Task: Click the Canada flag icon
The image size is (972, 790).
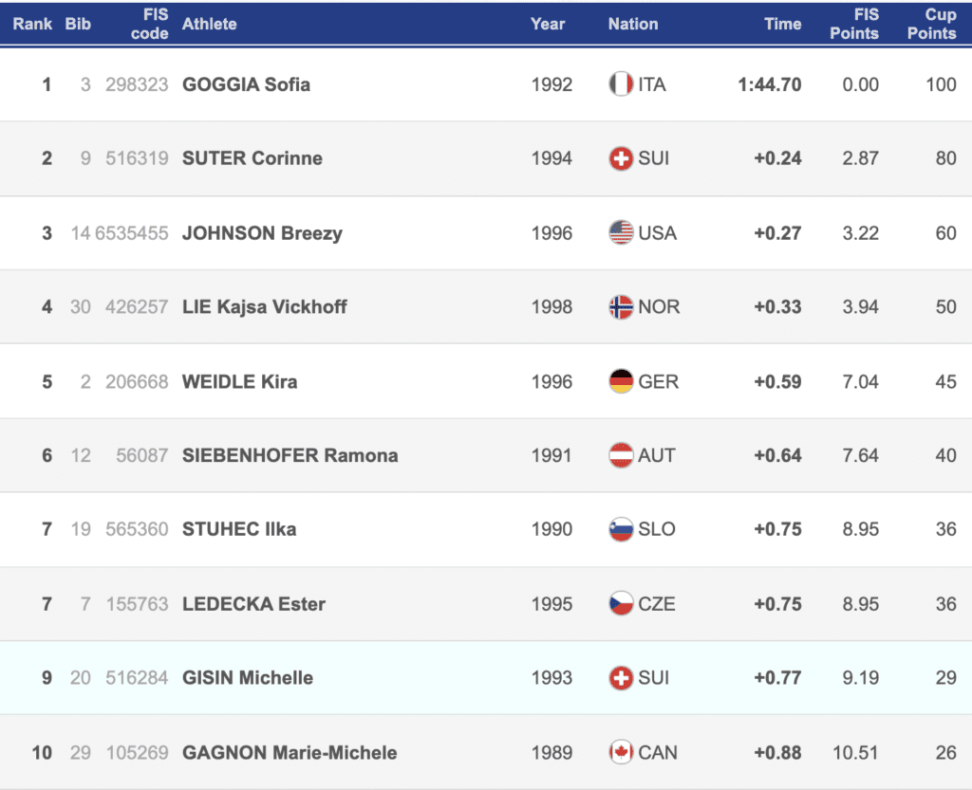Action: (621, 753)
